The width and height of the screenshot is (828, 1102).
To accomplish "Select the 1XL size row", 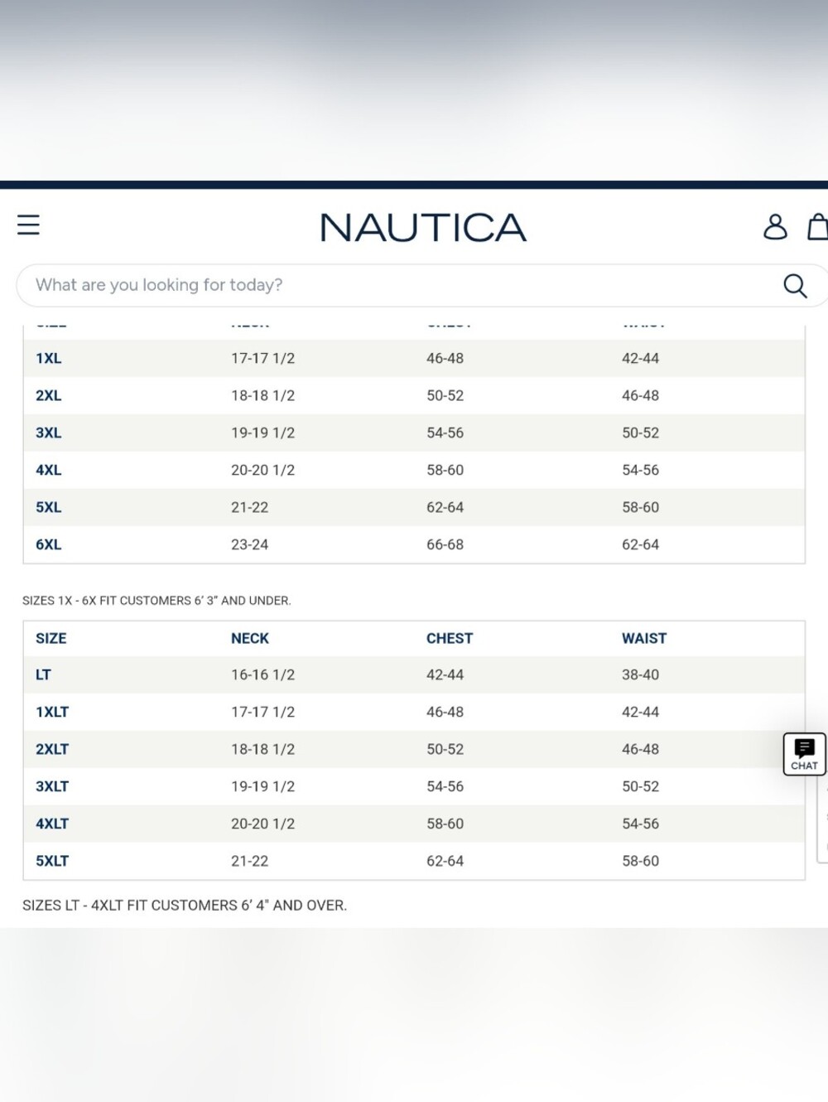I will (414, 359).
